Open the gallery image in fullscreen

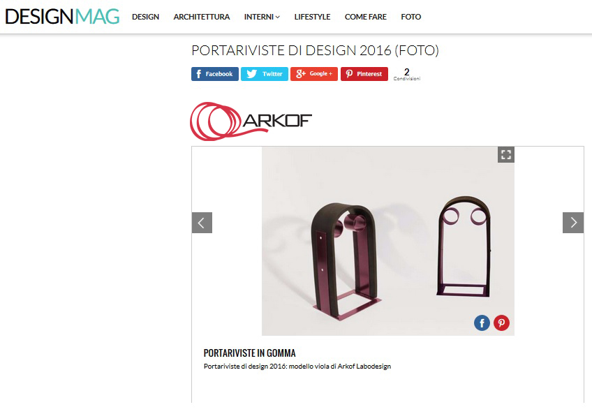506,154
